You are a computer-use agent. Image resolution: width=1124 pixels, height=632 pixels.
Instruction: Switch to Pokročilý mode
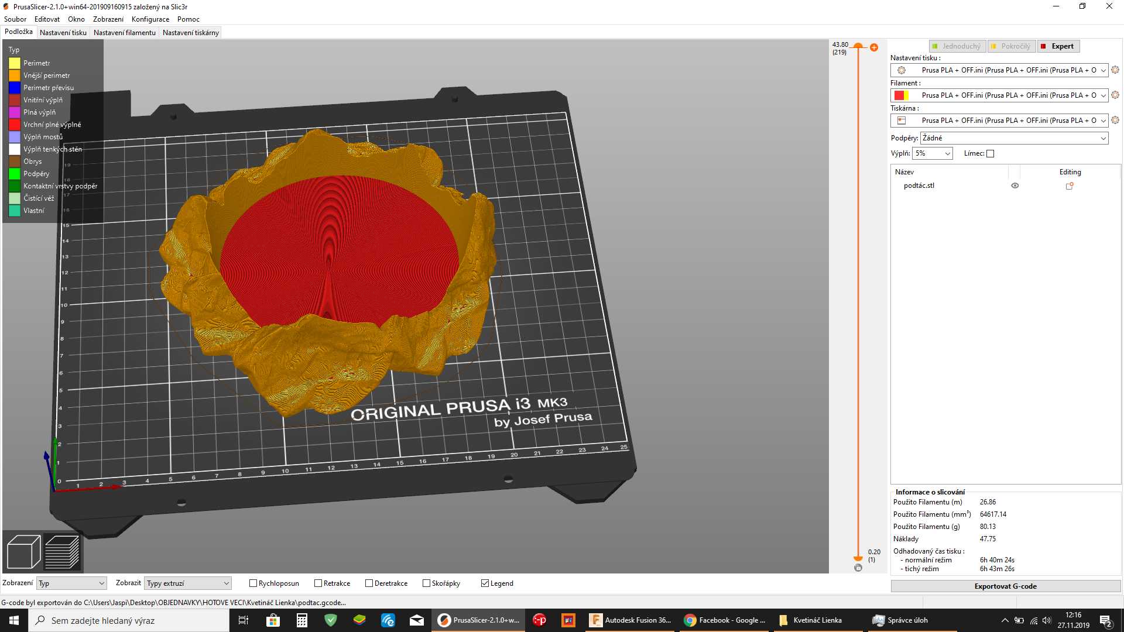pos(1012,46)
